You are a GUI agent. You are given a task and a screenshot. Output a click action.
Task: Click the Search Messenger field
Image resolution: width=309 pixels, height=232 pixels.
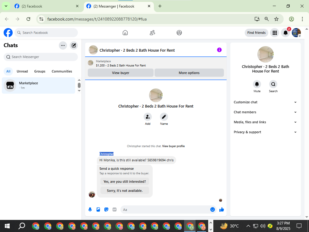[x=41, y=57]
